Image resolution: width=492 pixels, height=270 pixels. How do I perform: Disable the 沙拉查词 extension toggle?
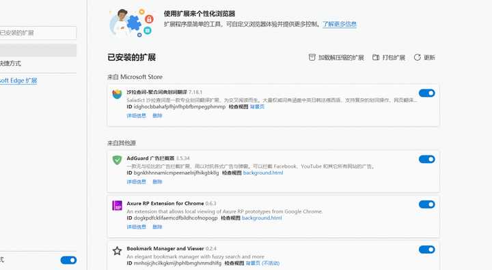pyautogui.click(x=426, y=93)
